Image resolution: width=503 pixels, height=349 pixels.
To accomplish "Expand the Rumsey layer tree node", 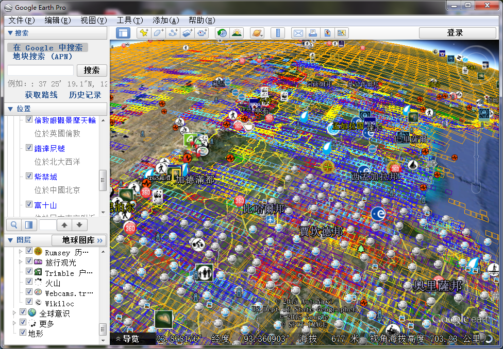I will click(x=21, y=252).
